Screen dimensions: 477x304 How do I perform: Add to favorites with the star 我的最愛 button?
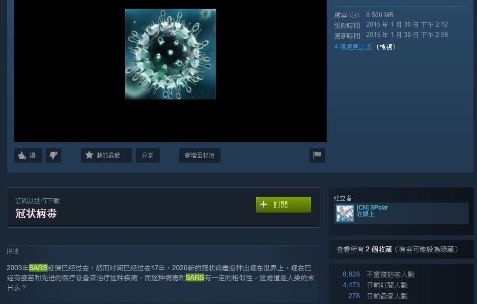(107, 155)
